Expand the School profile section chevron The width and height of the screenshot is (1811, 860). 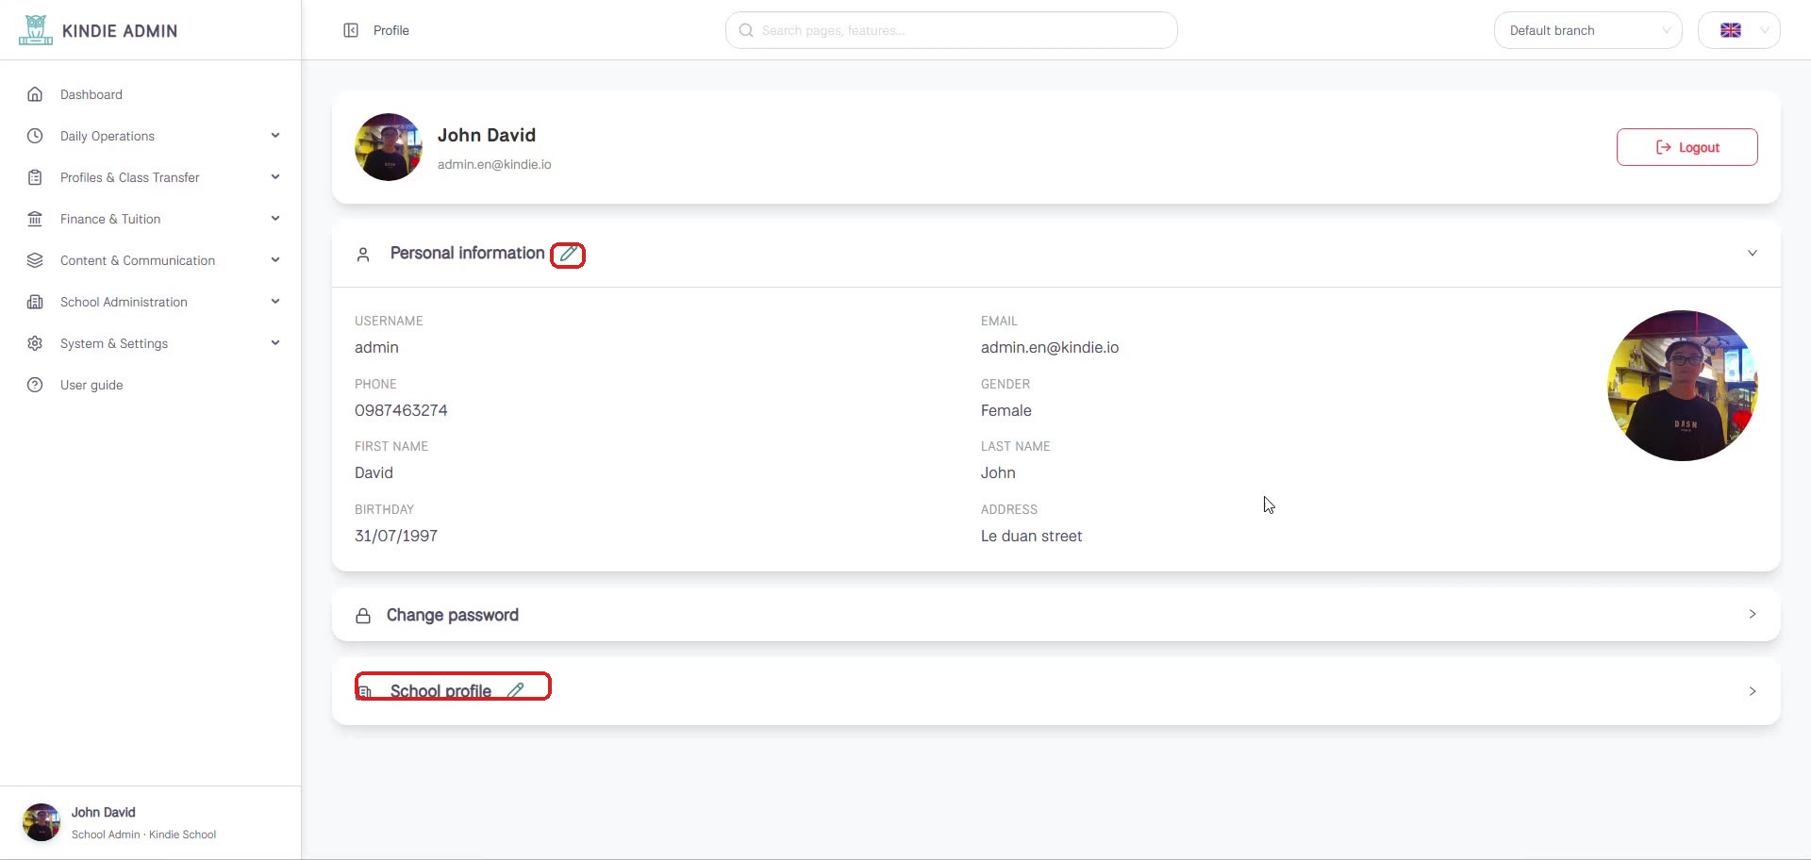[x=1752, y=691]
